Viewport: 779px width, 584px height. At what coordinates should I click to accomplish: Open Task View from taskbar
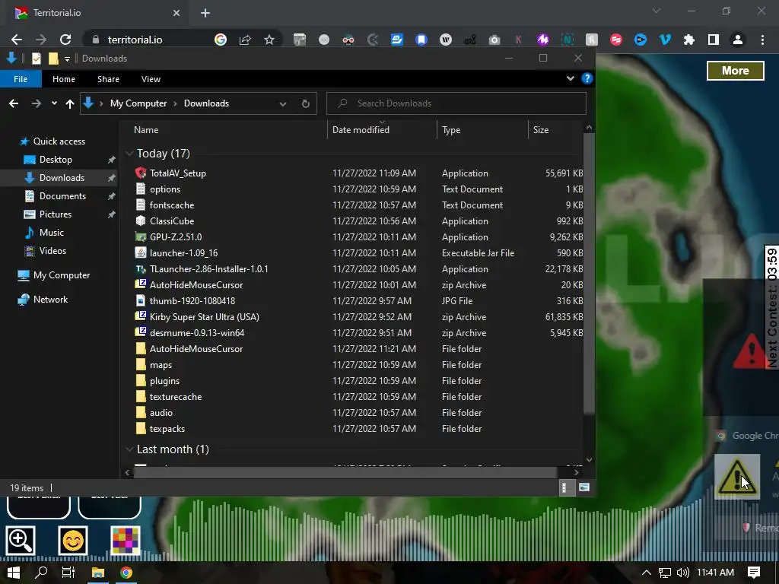68,573
